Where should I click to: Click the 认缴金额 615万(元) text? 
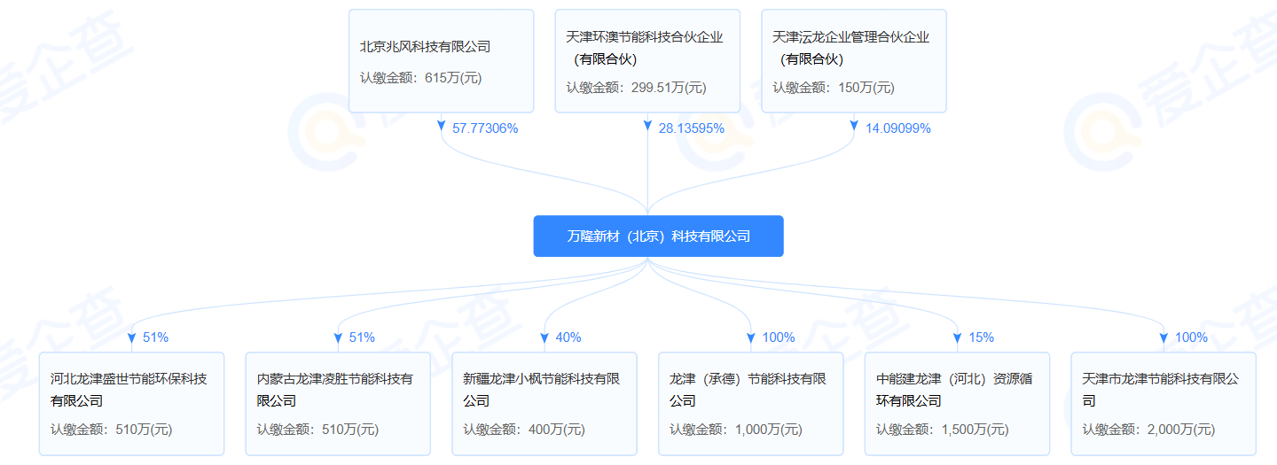420,78
